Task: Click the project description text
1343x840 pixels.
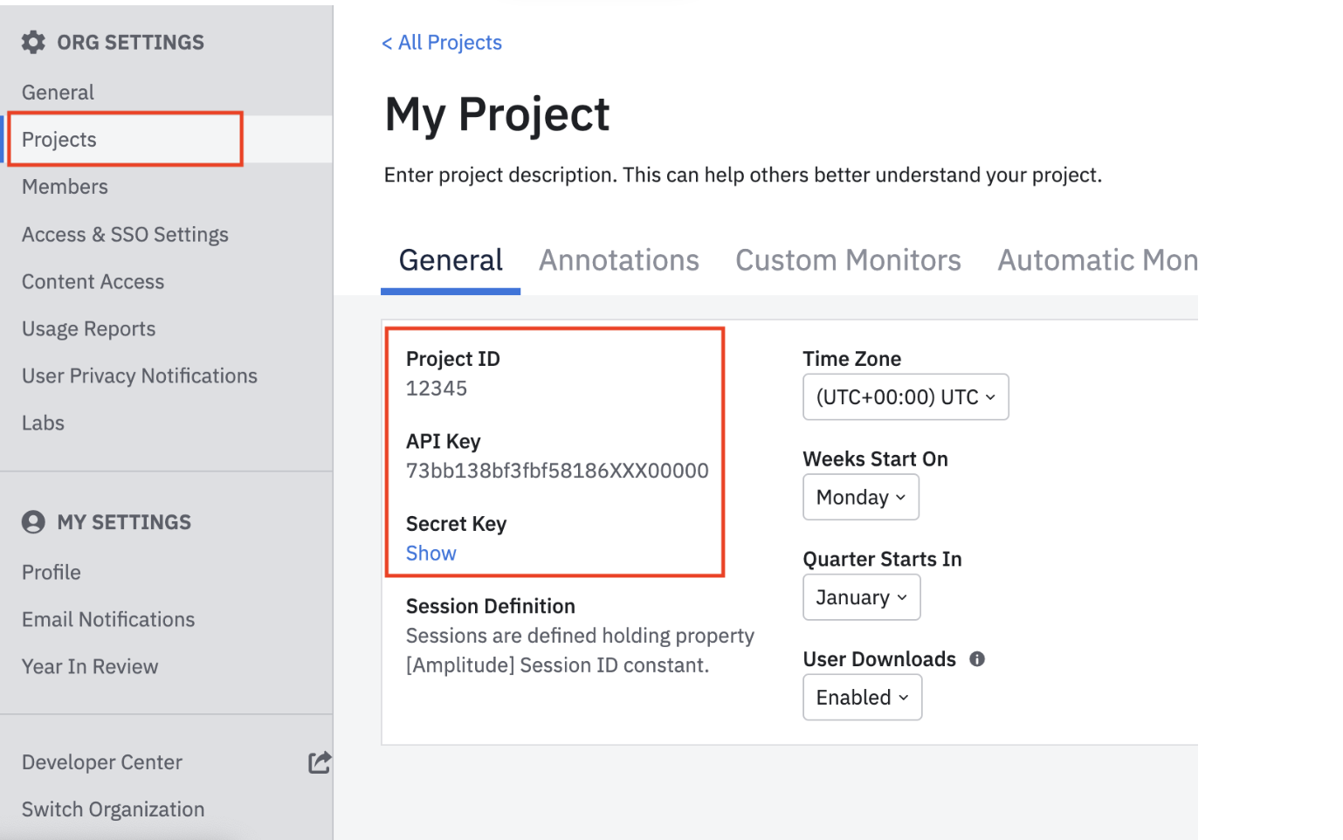Action: (742, 176)
